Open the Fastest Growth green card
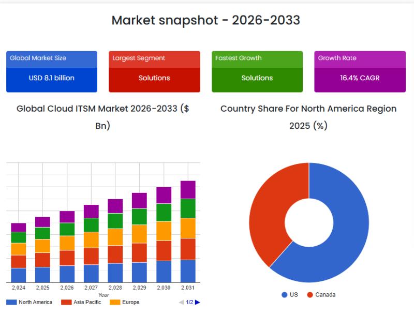Viewport: 414px width, 315px height. (x=257, y=71)
